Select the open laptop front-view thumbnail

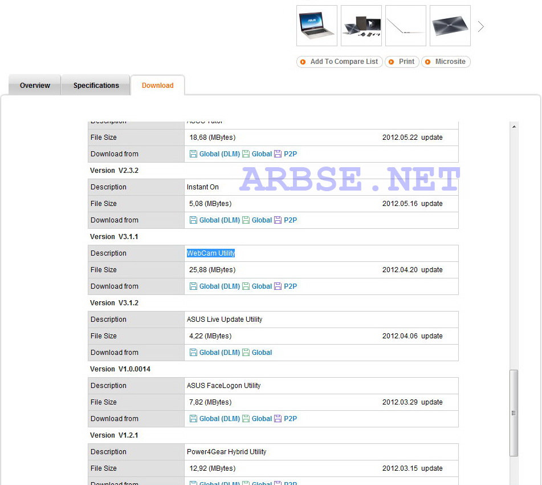[x=317, y=26]
